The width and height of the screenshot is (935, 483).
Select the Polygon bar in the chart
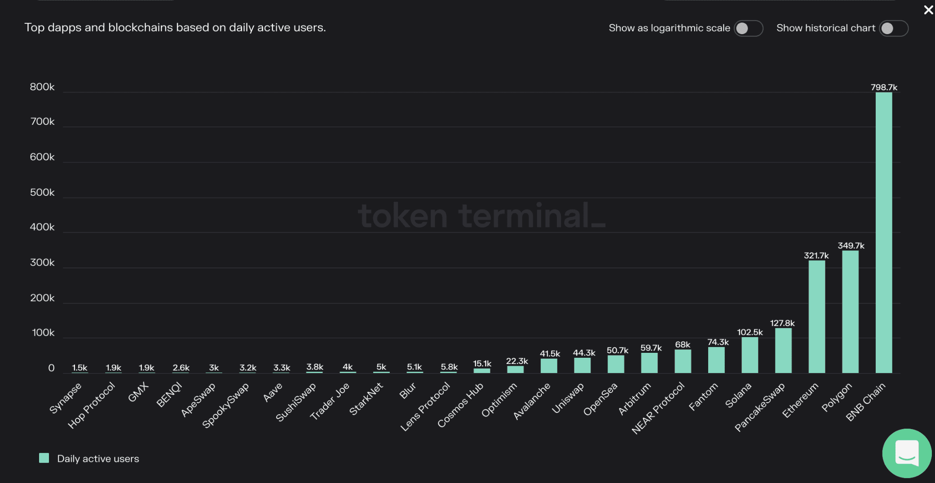pyautogui.click(x=850, y=312)
